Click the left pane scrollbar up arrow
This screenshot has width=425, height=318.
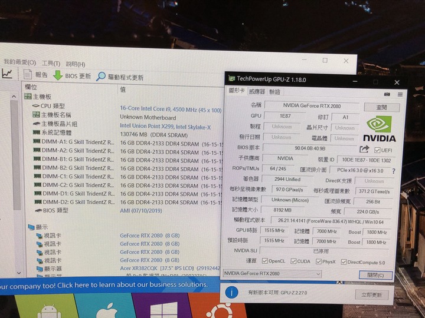click(x=14, y=97)
